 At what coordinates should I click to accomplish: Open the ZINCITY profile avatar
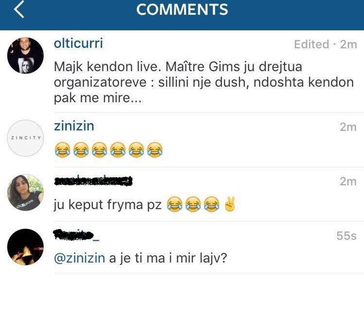[25, 138]
